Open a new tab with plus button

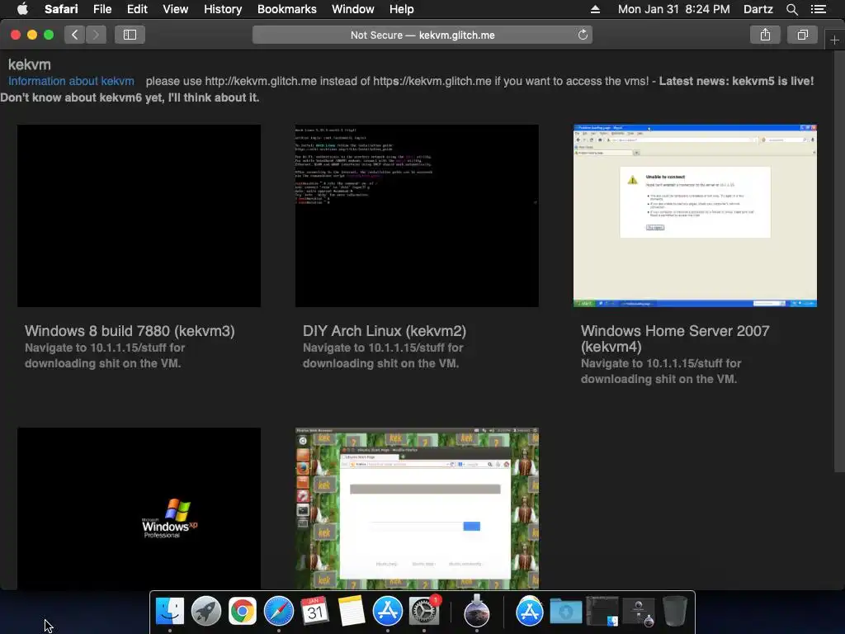[x=834, y=40]
